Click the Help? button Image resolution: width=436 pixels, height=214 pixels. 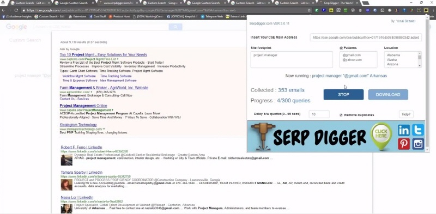click(x=406, y=114)
